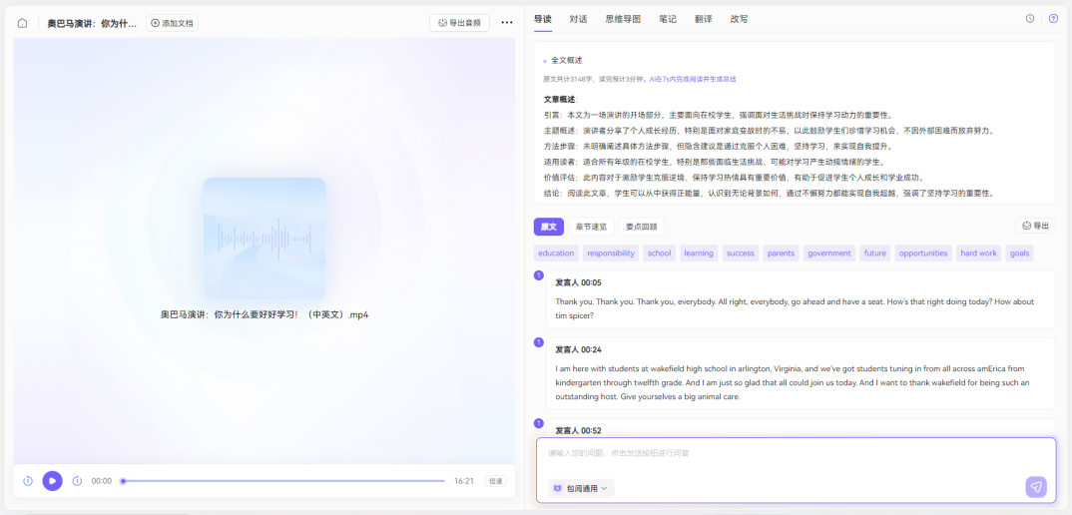Click the timestamp 发言人 00:05
Image resolution: width=1072 pixels, height=515 pixels.
(x=578, y=282)
